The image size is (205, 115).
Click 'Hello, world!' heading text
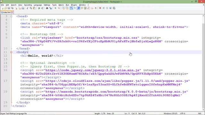pos(41,56)
